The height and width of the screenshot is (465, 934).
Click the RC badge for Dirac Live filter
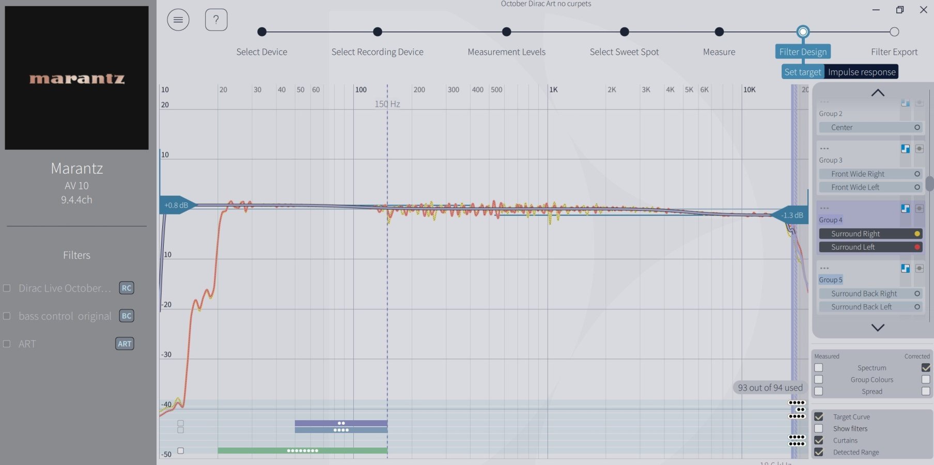tap(127, 288)
